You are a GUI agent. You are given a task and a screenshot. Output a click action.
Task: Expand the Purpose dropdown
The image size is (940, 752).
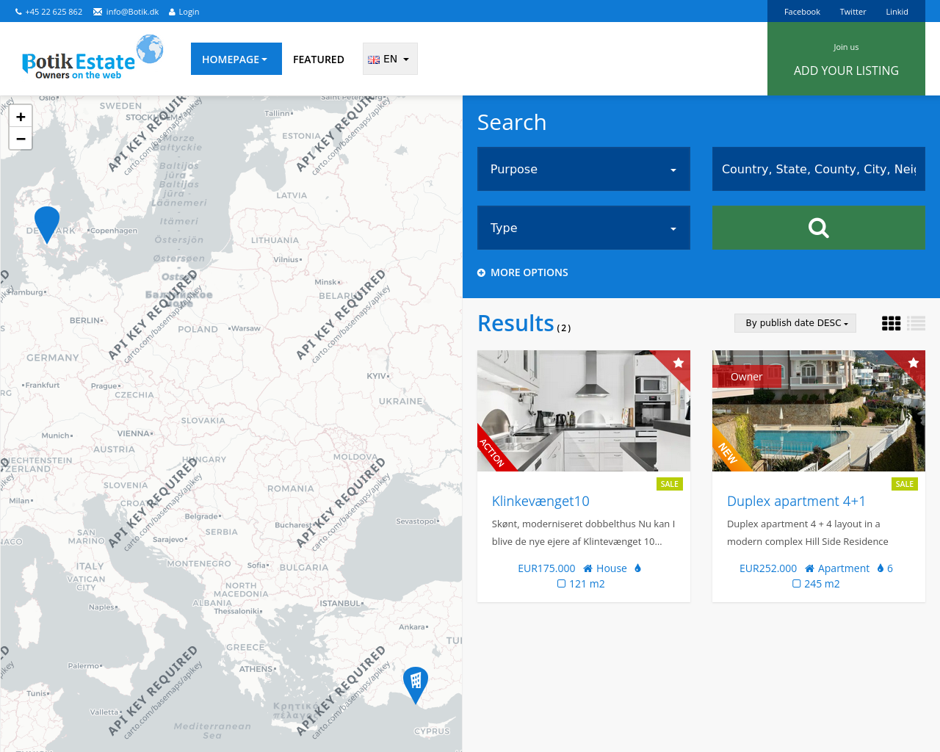point(584,169)
